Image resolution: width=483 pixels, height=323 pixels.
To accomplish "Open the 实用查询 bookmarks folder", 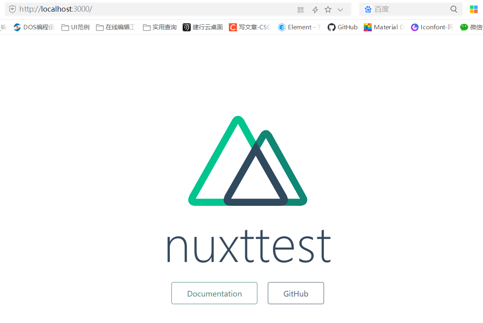I will [147, 27].
